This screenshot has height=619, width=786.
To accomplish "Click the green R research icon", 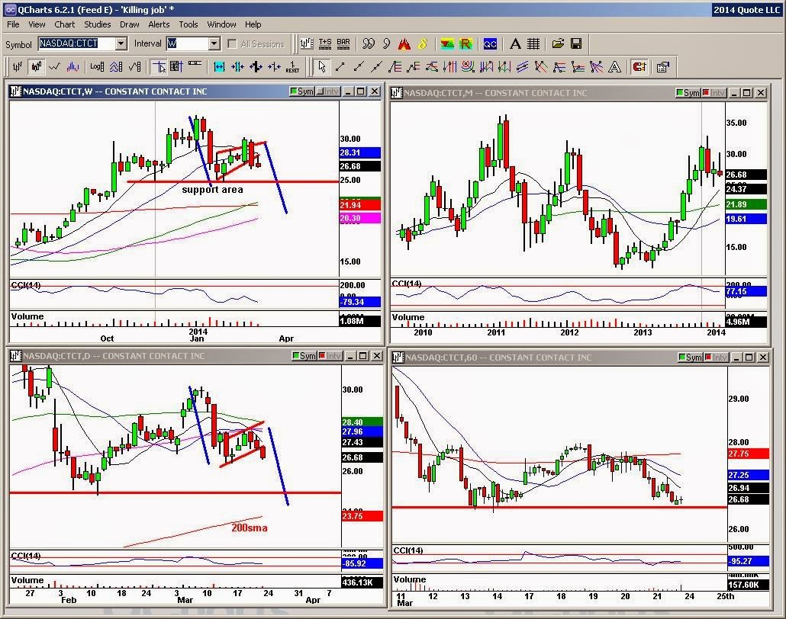I will pos(465,44).
